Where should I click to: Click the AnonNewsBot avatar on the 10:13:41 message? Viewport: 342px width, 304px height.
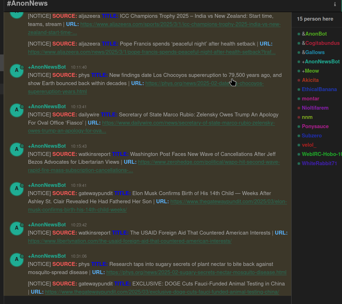tap(17, 110)
